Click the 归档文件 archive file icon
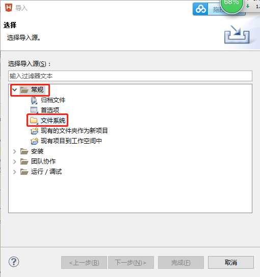Screen dimensions: 260x277 pyautogui.click(x=34, y=100)
